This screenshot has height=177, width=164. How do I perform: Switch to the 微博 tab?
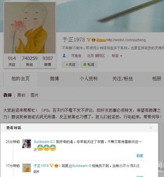point(54,79)
